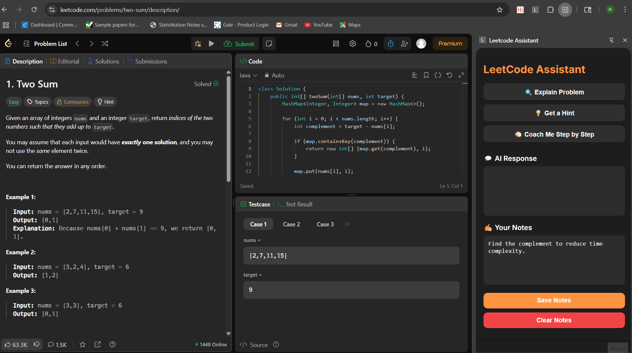
Task: Click the Run code play icon
Action: pos(211,44)
